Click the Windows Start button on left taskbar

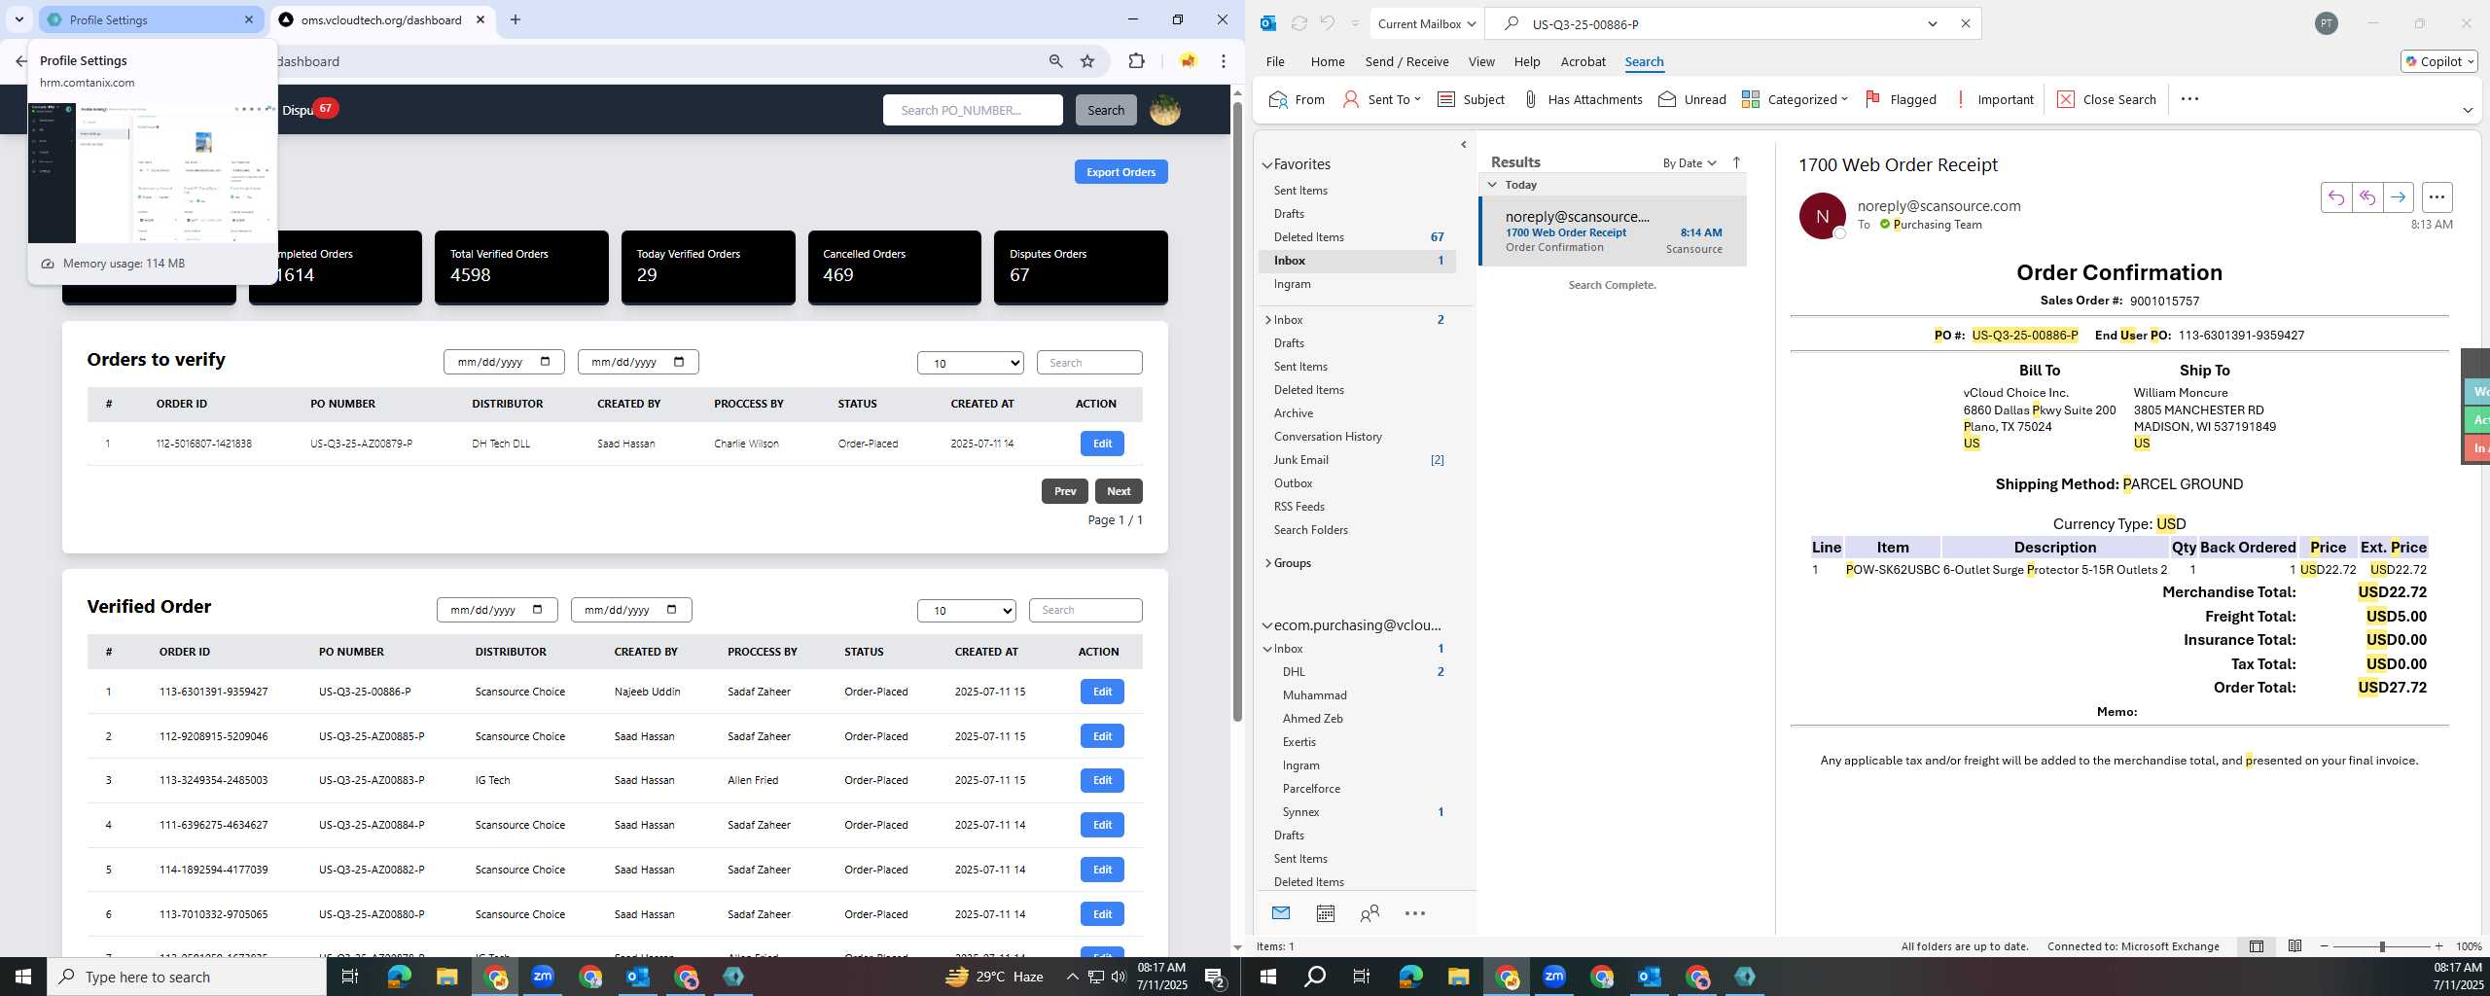pyautogui.click(x=23, y=977)
